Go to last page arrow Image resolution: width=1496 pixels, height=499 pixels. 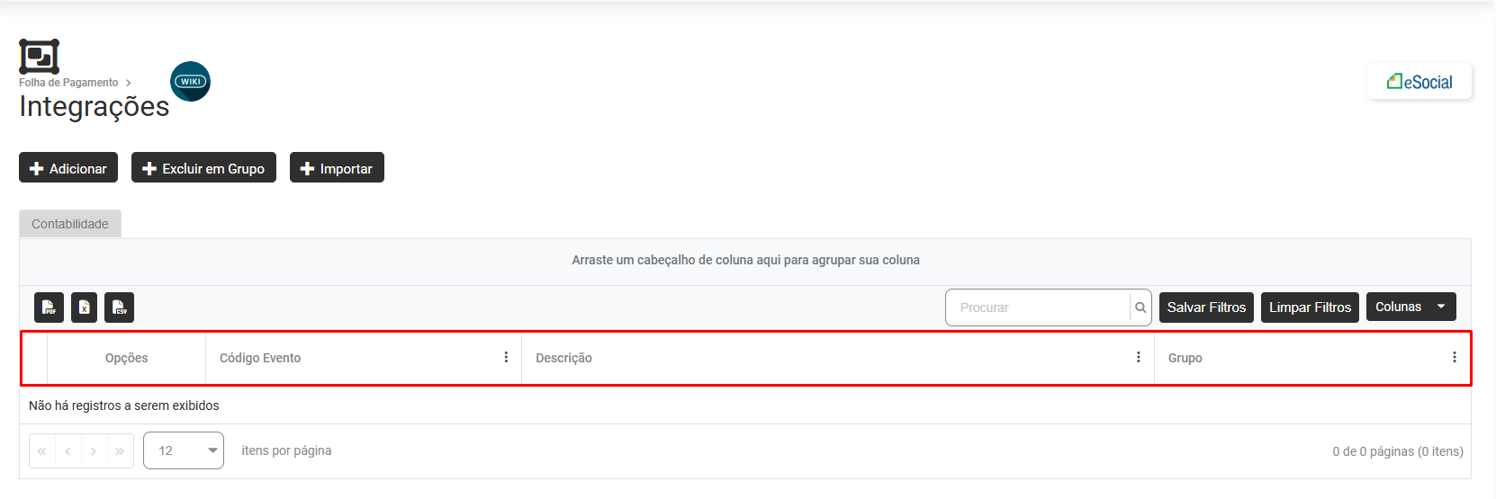click(120, 451)
